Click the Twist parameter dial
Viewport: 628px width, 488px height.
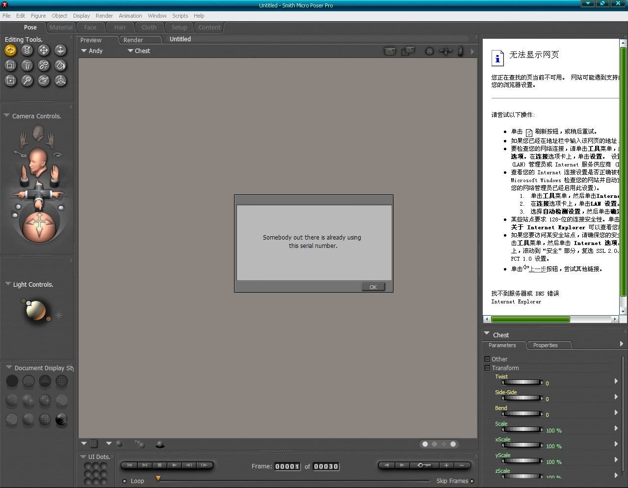[522, 382]
